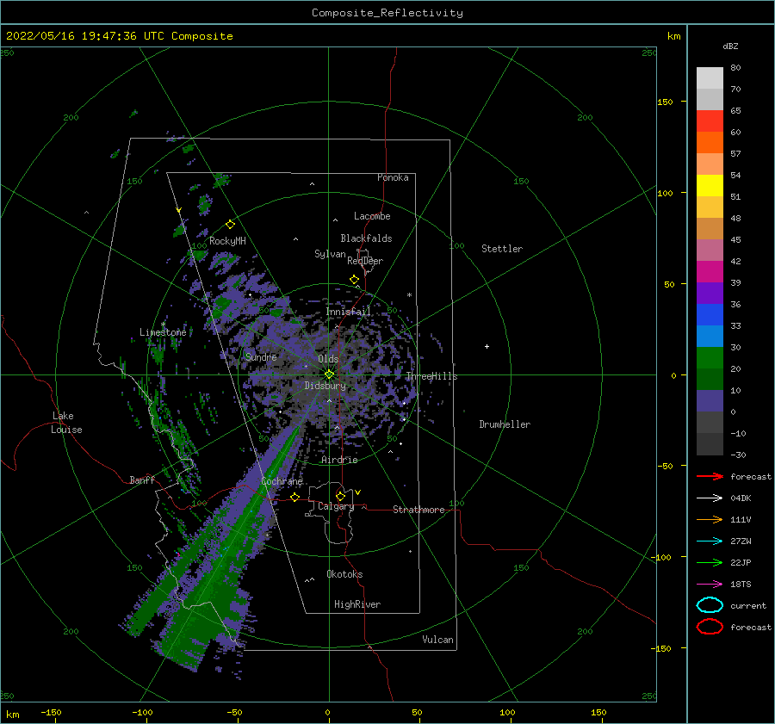Viewport: 775px width, 724px height.
Task: Click the yellow radar-center diamond near Didsbury
Action: (329, 374)
